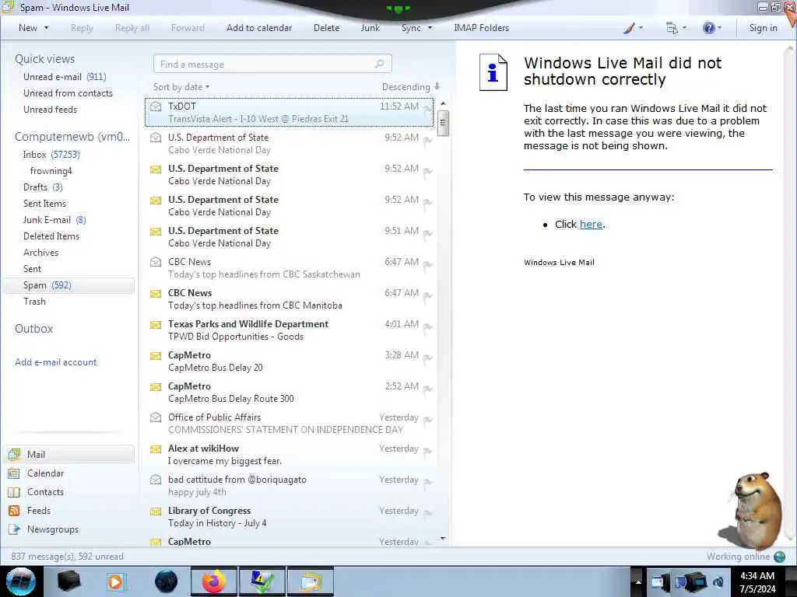Show hidden system tray icons arrow
Screen dimensions: 797x597
(638, 582)
